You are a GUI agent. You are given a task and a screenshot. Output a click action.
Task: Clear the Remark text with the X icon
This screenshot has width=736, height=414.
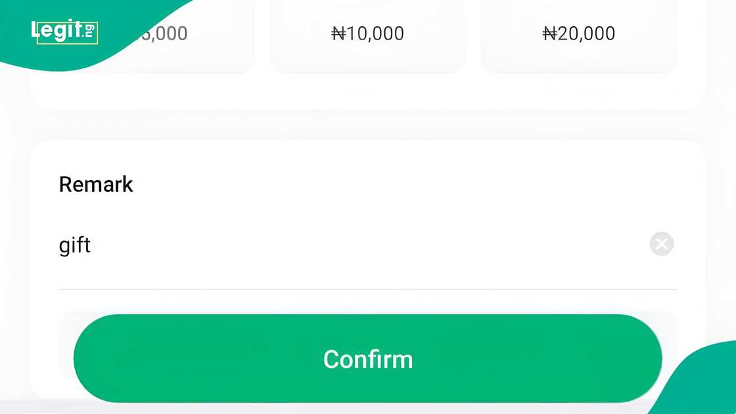point(662,244)
